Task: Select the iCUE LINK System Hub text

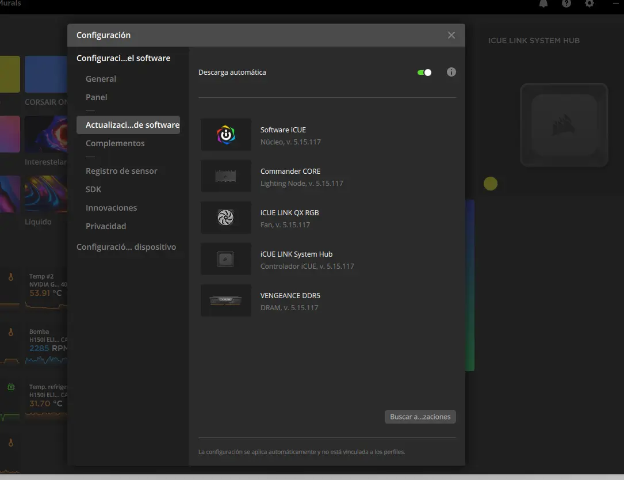Action: coord(296,254)
